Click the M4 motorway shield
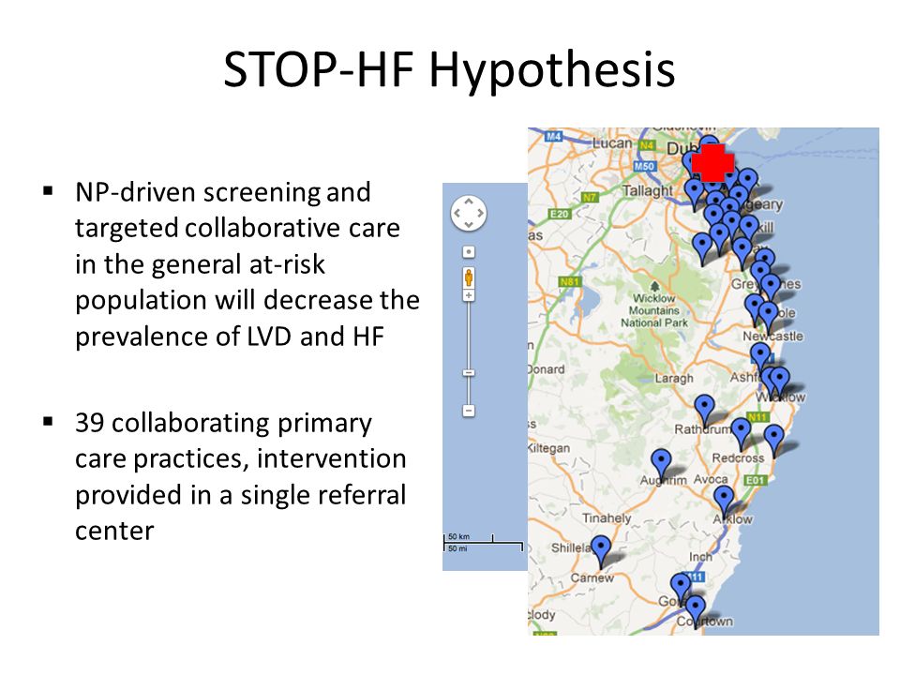The image size is (900, 675). point(553,137)
